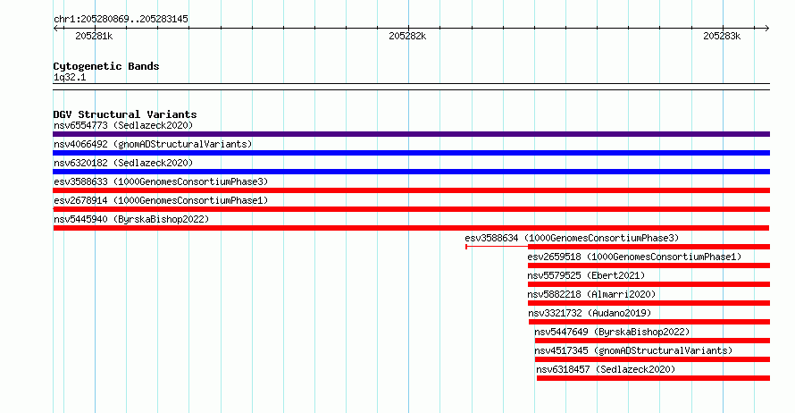Screen dimensions: 795x413
Task: Click the nsv5445940 (ByrskaBishop2022) label
Action: tap(131, 219)
